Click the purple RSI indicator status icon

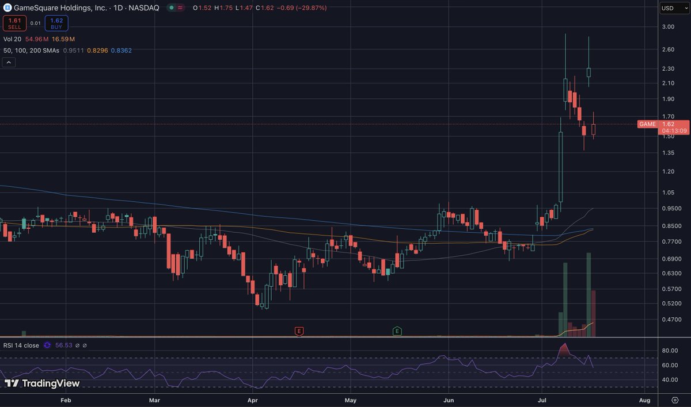click(x=47, y=345)
